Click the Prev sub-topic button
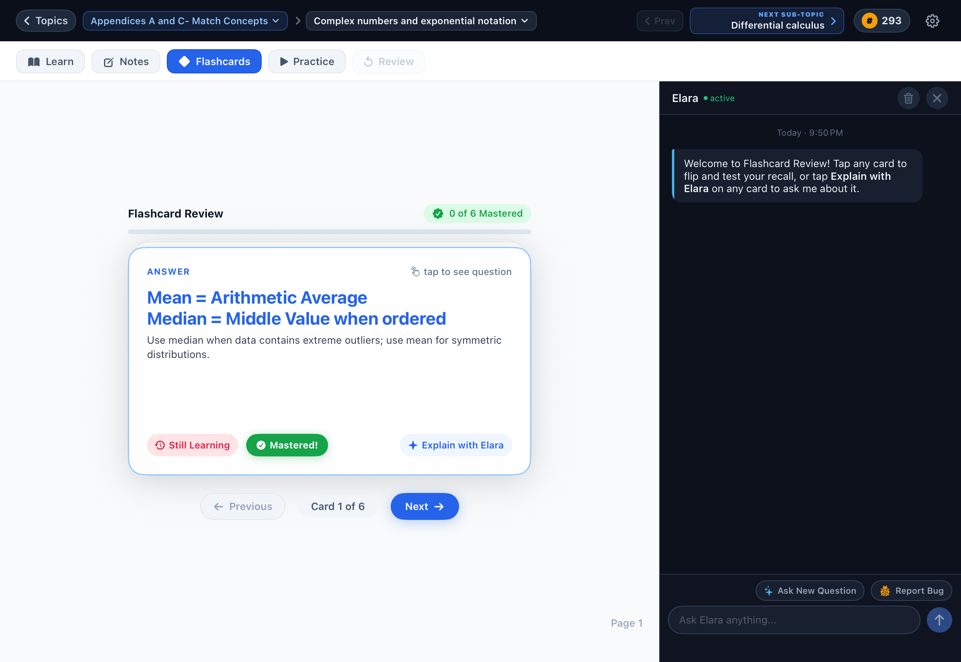Screen dimensions: 961x662 click(x=660, y=21)
